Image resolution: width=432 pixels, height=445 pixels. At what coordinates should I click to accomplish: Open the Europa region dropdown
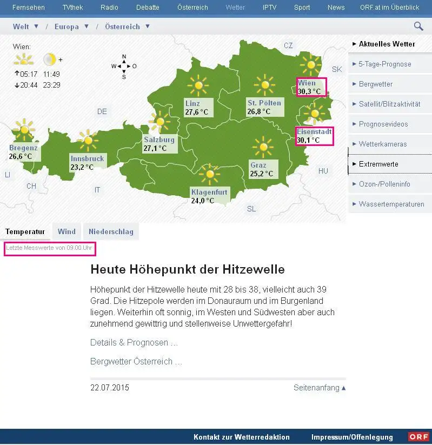[71, 26]
